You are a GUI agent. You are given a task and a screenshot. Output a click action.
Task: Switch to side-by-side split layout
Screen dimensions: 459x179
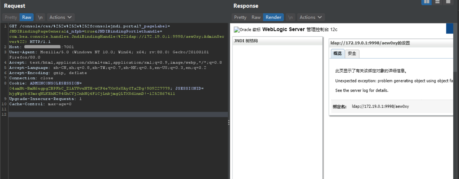point(427,2)
